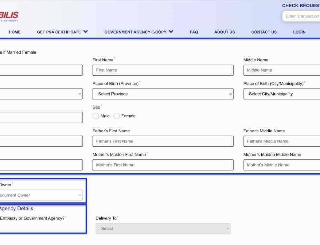This screenshot has height=245, width=320.
Task: Click the Contact Us link
Action: [264, 32]
